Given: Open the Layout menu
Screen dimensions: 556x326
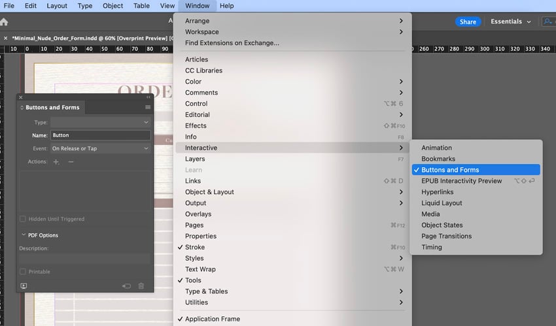Looking at the screenshot, I should pyautogui.click(x=57, y=6).
